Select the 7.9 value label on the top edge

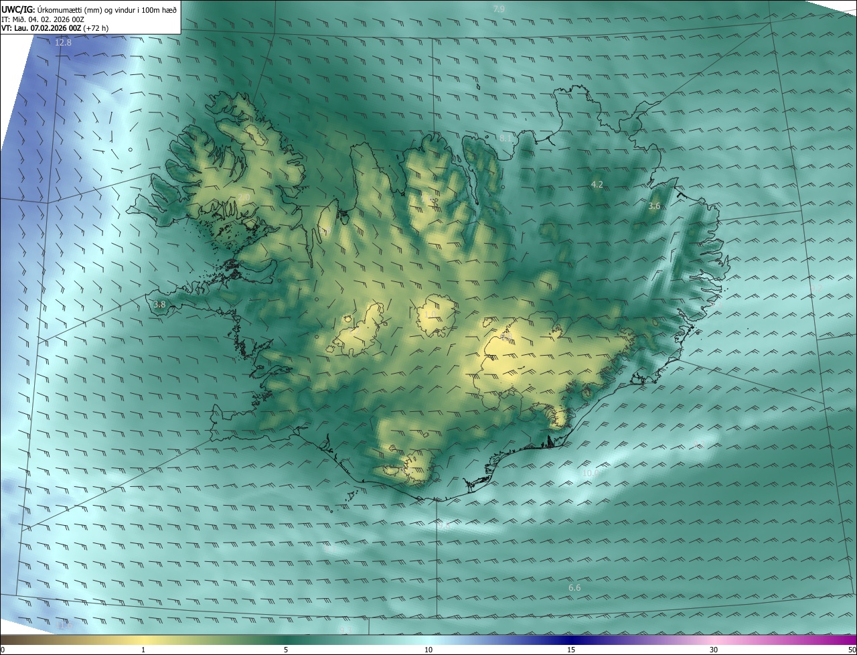point(499,9)
